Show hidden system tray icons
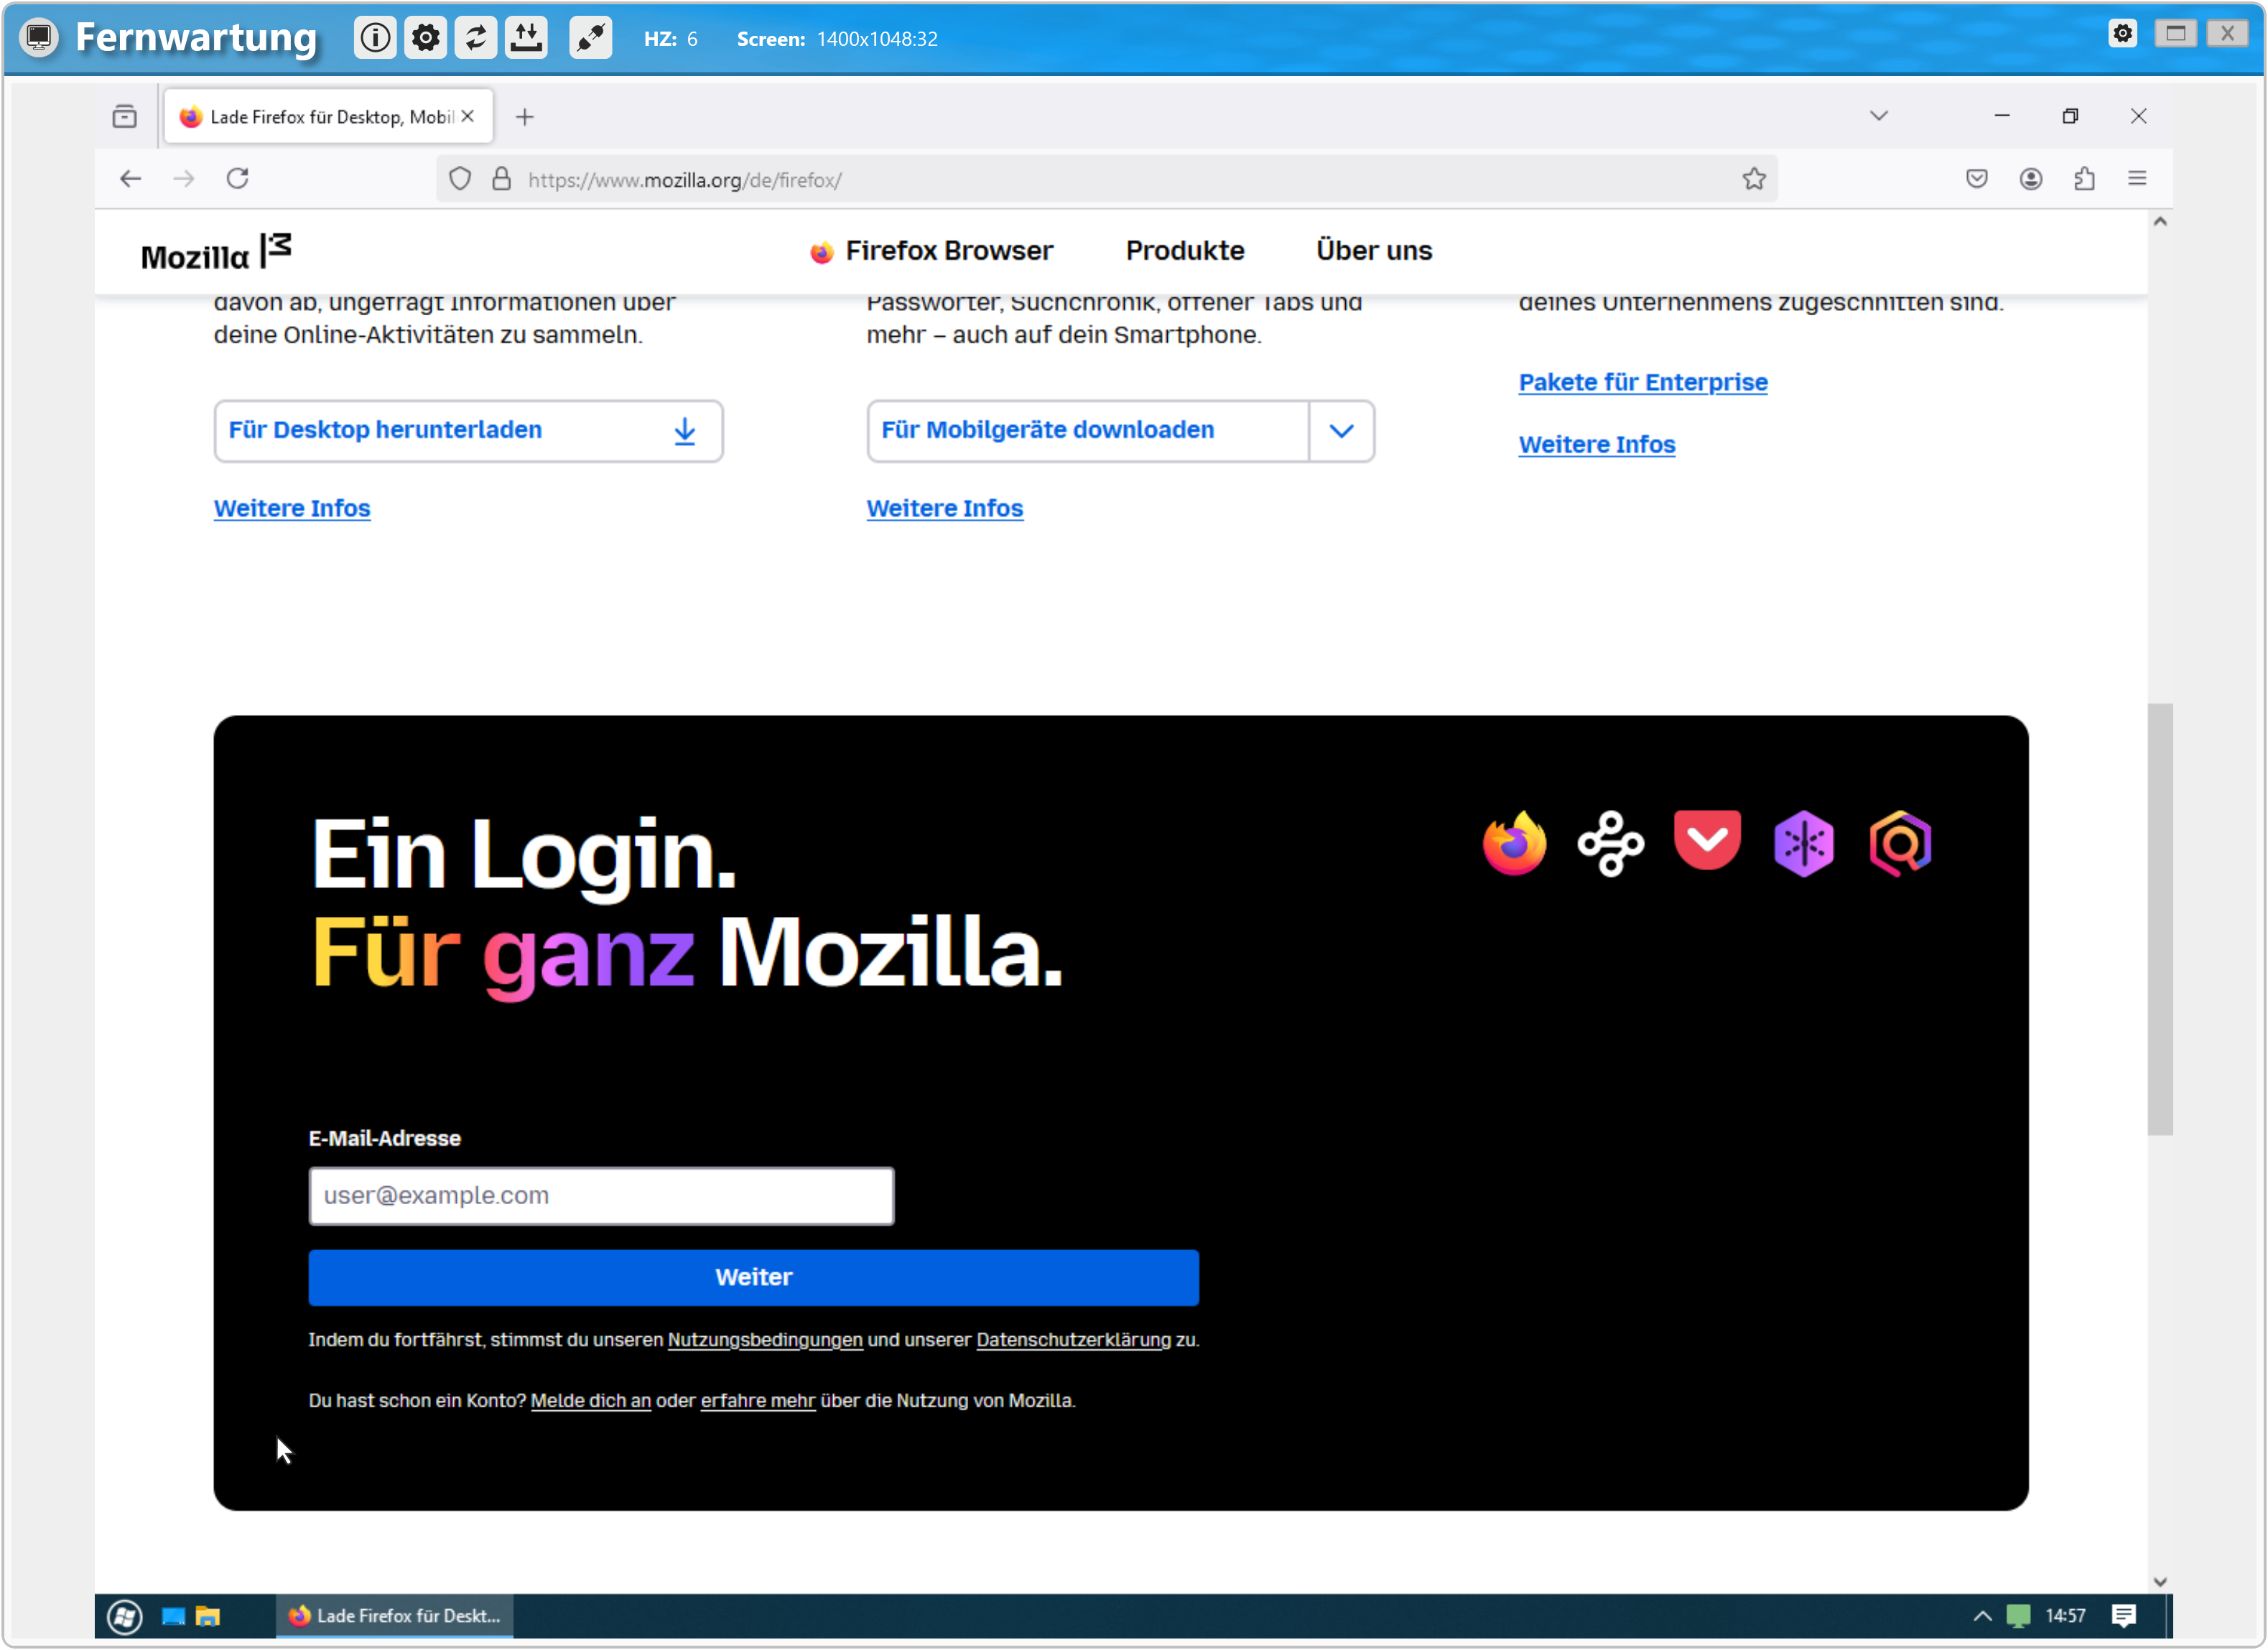Screen dimensions: 2268x1650 pos(1983,1616)
